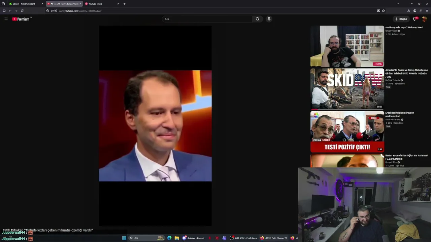Switch to the YouTube Music tab
Screen dimensions: 431x242
pos(102,4)
